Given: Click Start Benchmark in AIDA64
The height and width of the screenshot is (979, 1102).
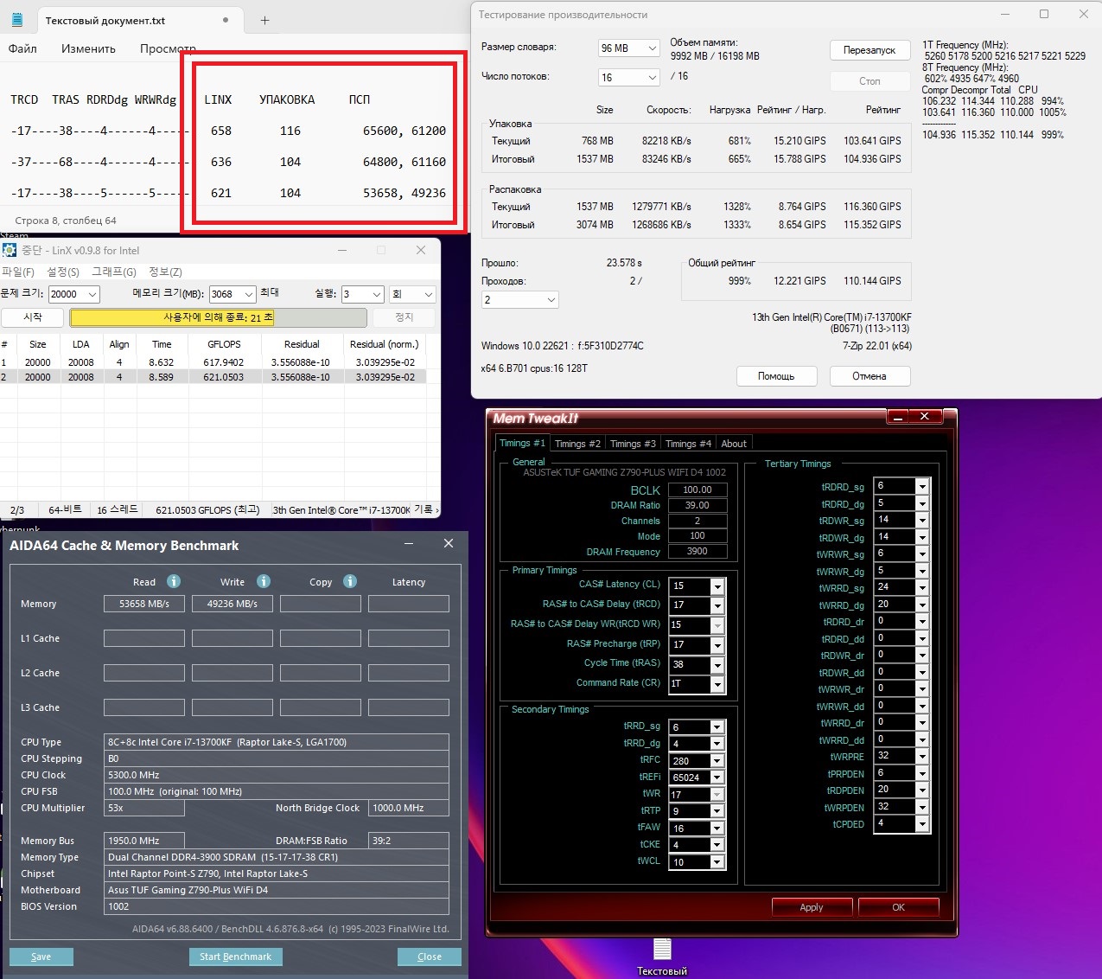Looking at the screenshot, I should [x=235, y=957].
